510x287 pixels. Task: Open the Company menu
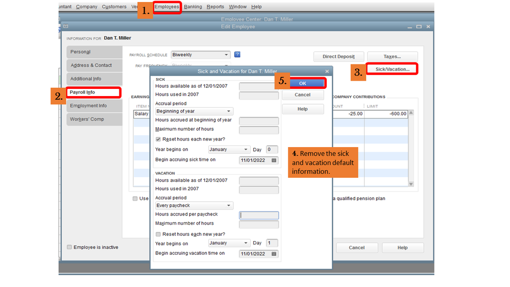click(86, 7)
